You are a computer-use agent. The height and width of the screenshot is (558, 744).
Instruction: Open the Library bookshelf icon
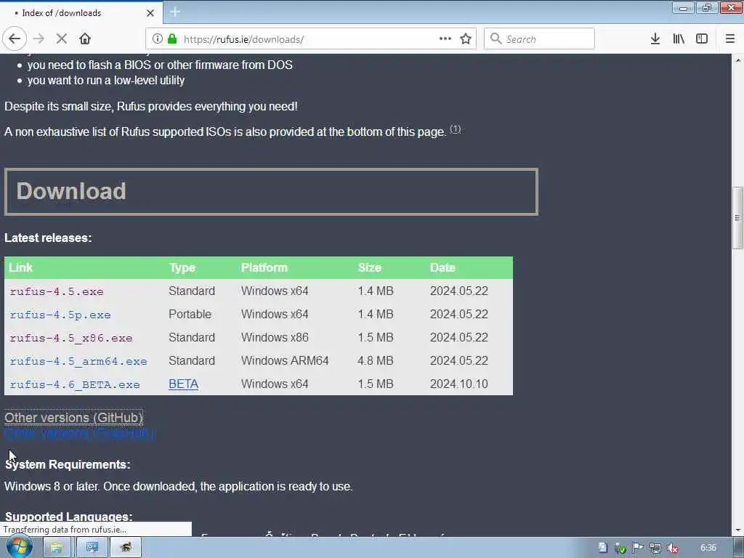click(679, 39)
